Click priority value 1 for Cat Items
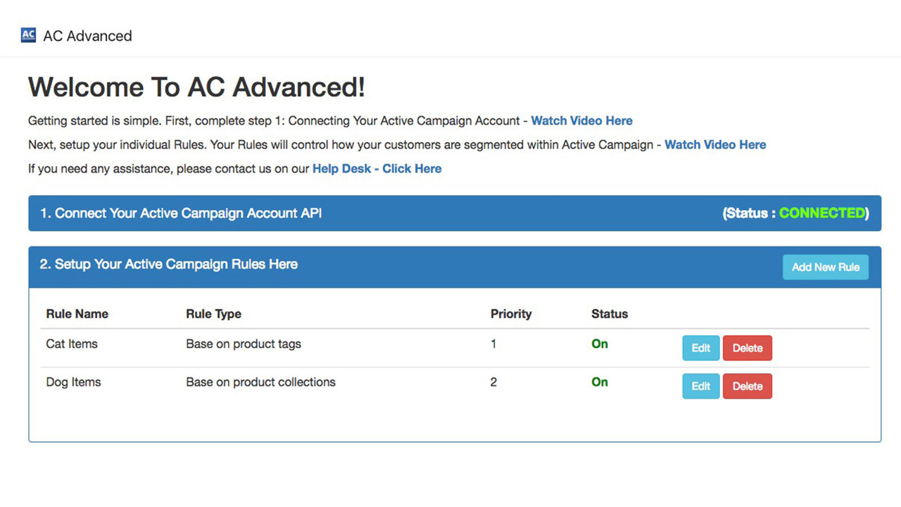 493,344
